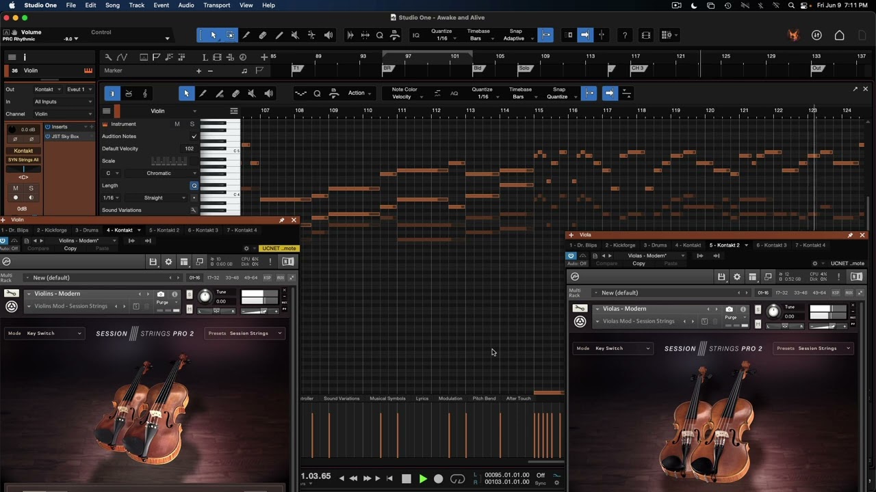Click Violins - Modern snapshot camera icon

[x=161, y=294]
